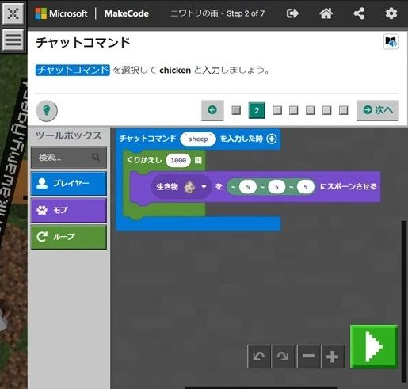Open the hamburger menu icon
408x389 pixels.
tap(13, 40)
